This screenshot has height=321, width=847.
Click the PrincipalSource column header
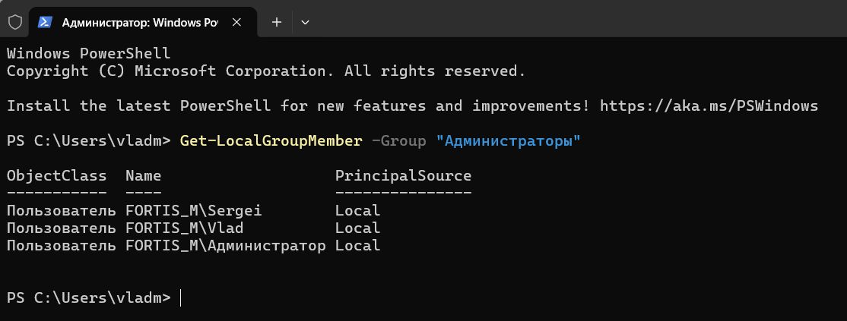[403, 176]
